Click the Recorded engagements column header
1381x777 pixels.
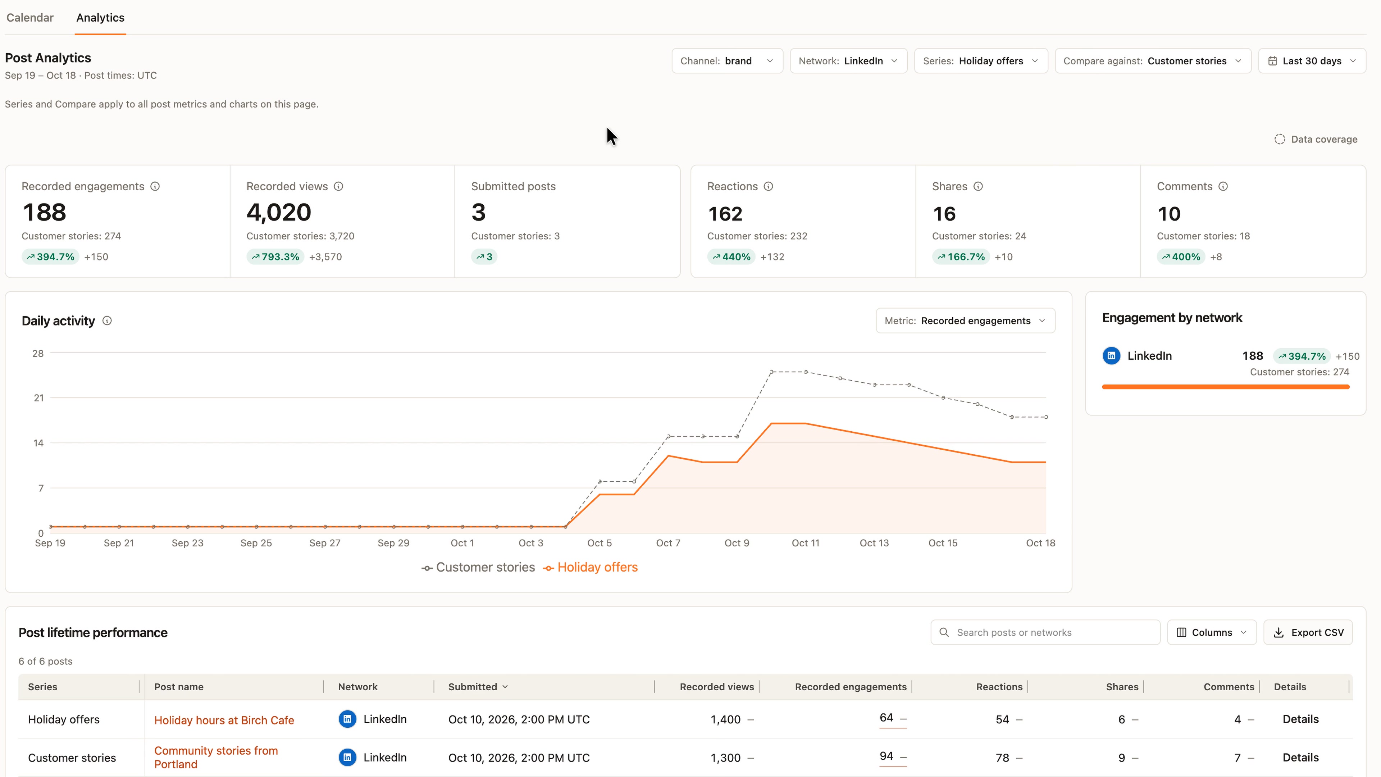coord(851,687)
